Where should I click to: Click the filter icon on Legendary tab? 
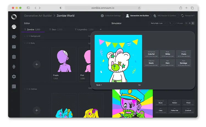(76, 30)
